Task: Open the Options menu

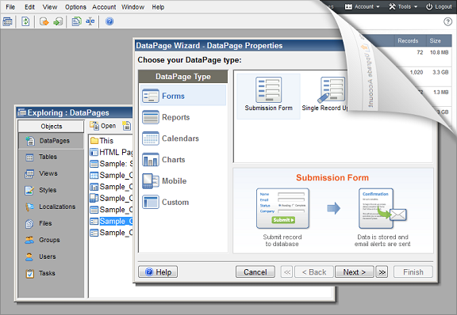Action: [x=75, y=7]
